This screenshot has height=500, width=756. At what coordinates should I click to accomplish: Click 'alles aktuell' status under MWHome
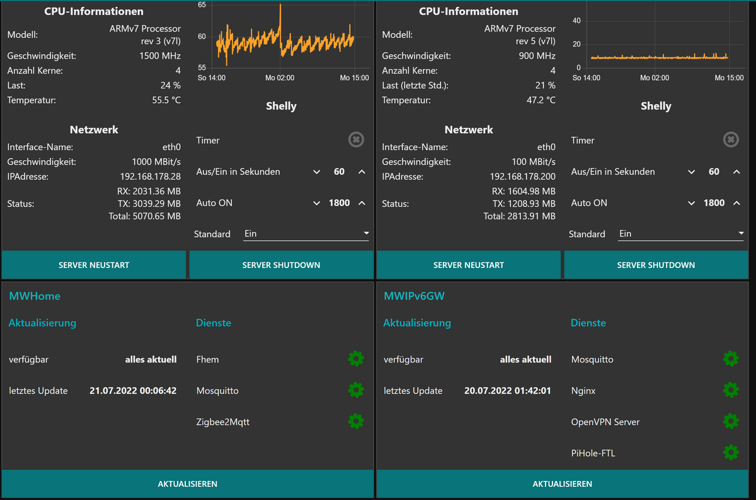point(151,359)
